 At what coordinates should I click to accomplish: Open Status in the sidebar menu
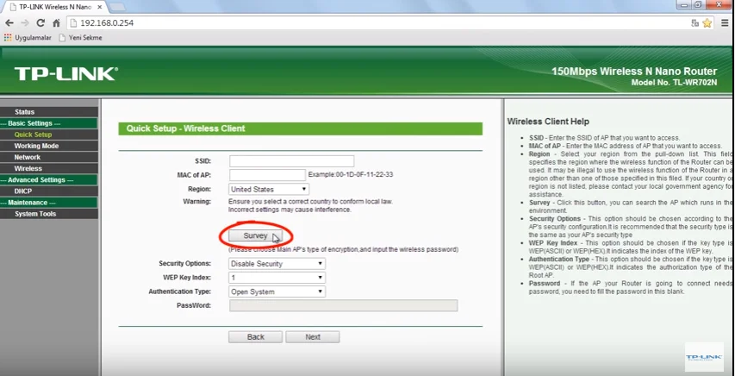(x=25, y=112)
